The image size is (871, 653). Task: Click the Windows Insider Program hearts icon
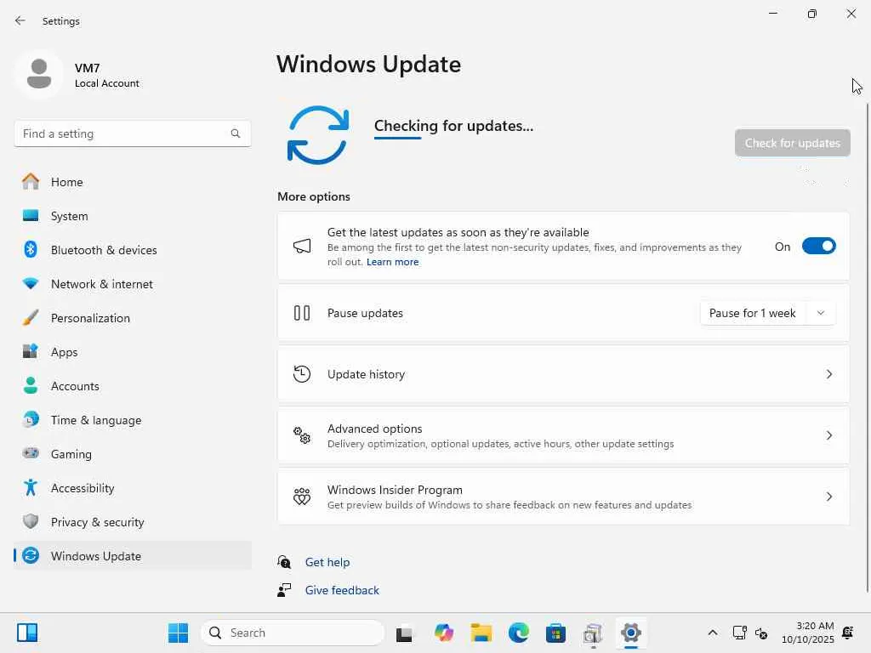point(302,497)
